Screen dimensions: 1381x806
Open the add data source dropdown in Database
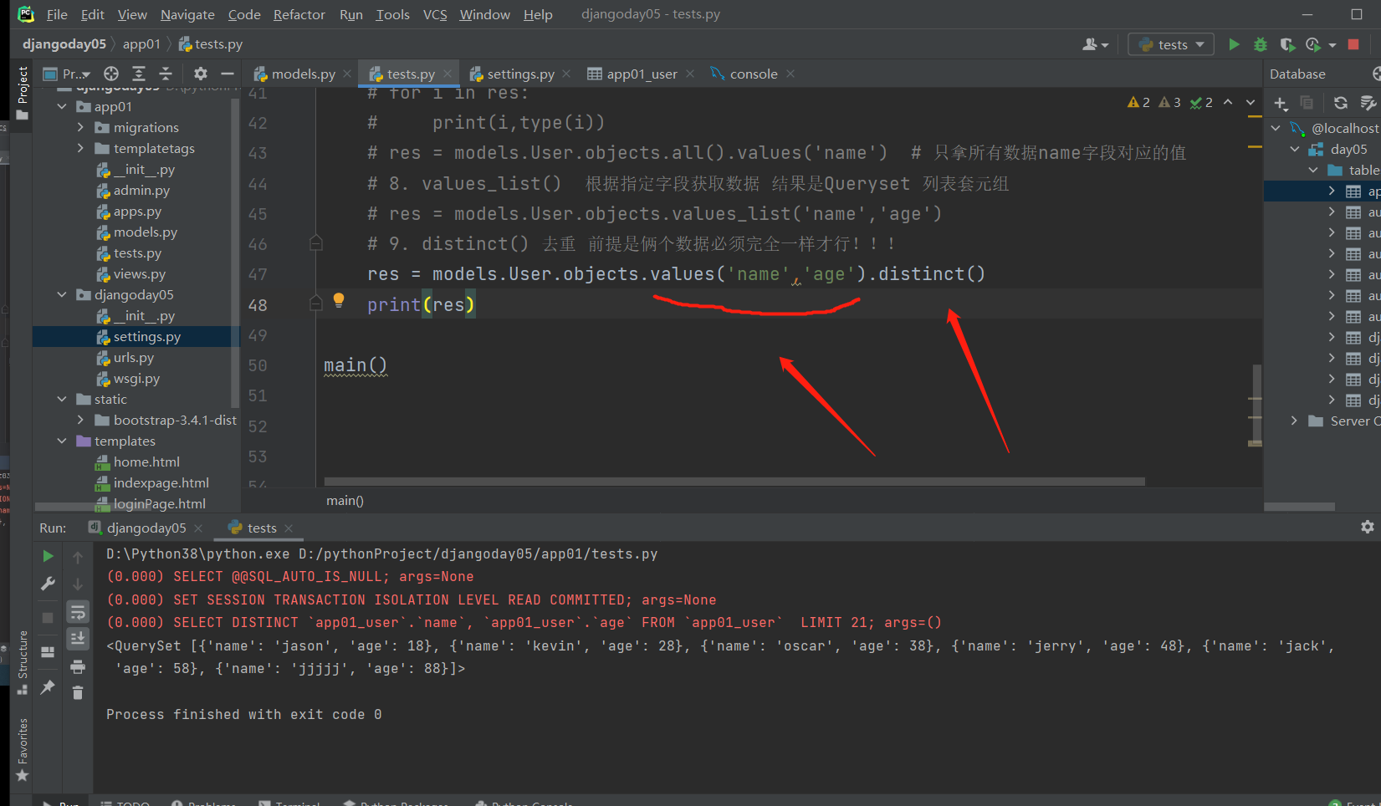tap(1281, 103)
